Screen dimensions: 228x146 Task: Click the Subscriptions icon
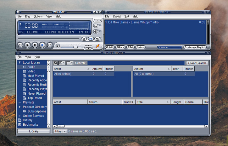[25, 111]
